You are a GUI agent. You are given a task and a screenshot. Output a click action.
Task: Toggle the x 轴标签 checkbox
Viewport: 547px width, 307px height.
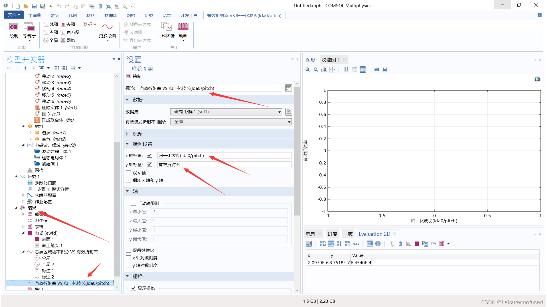[x=149, y=156]
